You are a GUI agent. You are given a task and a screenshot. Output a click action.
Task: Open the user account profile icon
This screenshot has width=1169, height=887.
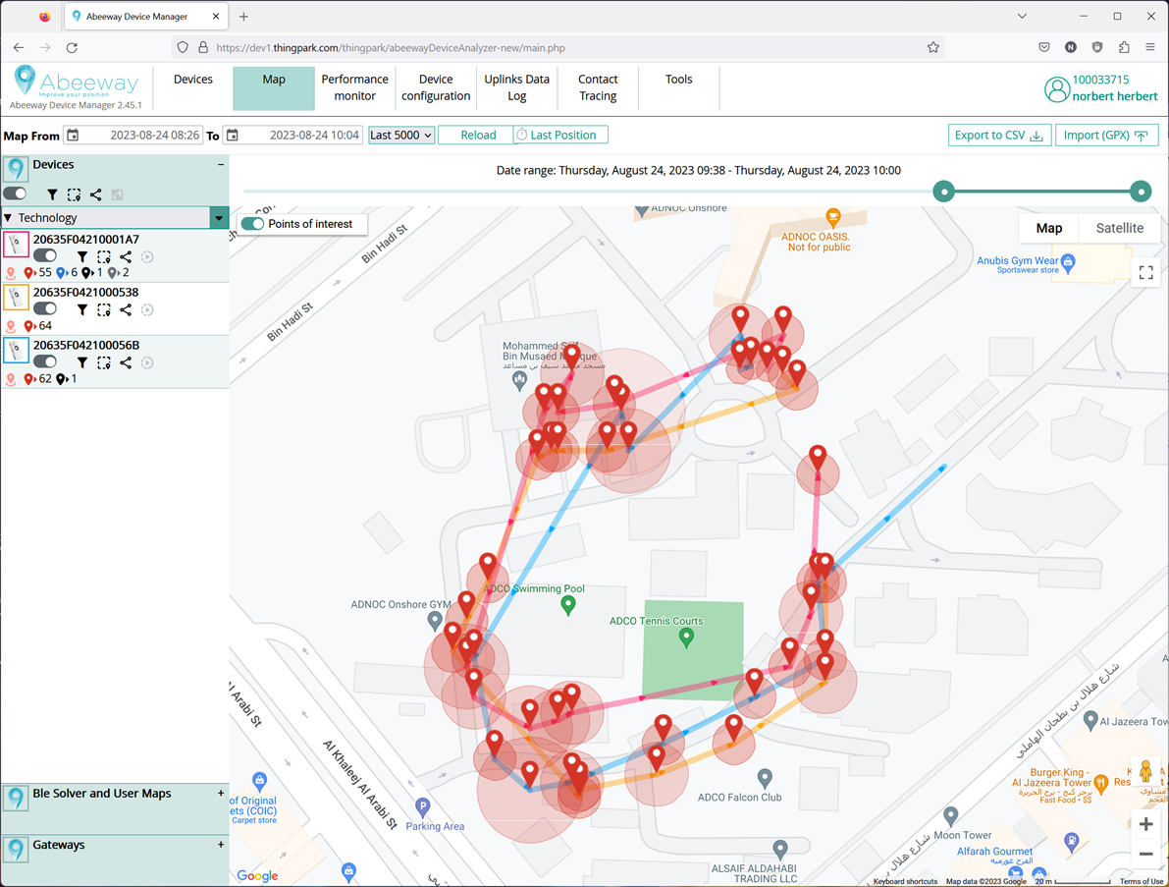[1056, 89]
